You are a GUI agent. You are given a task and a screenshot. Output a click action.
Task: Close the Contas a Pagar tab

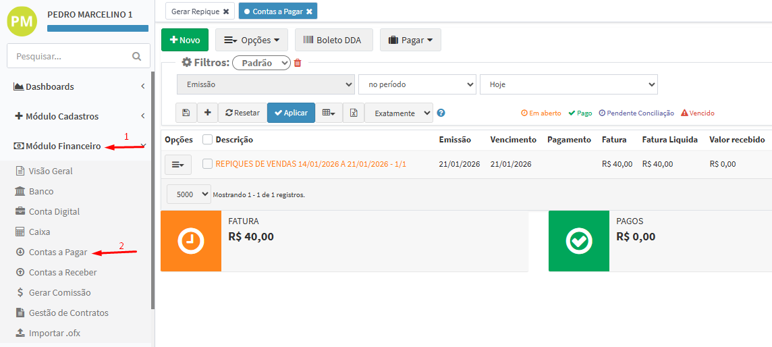tap(309, 11)
